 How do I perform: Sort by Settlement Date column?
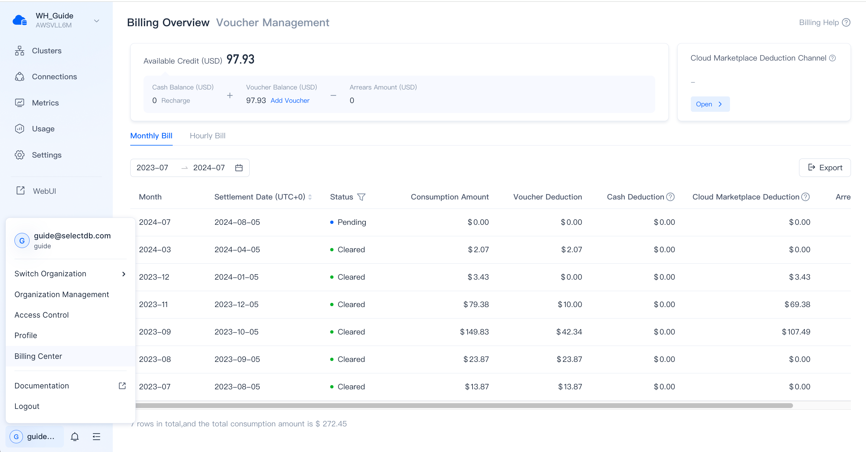tap(310, 197)
